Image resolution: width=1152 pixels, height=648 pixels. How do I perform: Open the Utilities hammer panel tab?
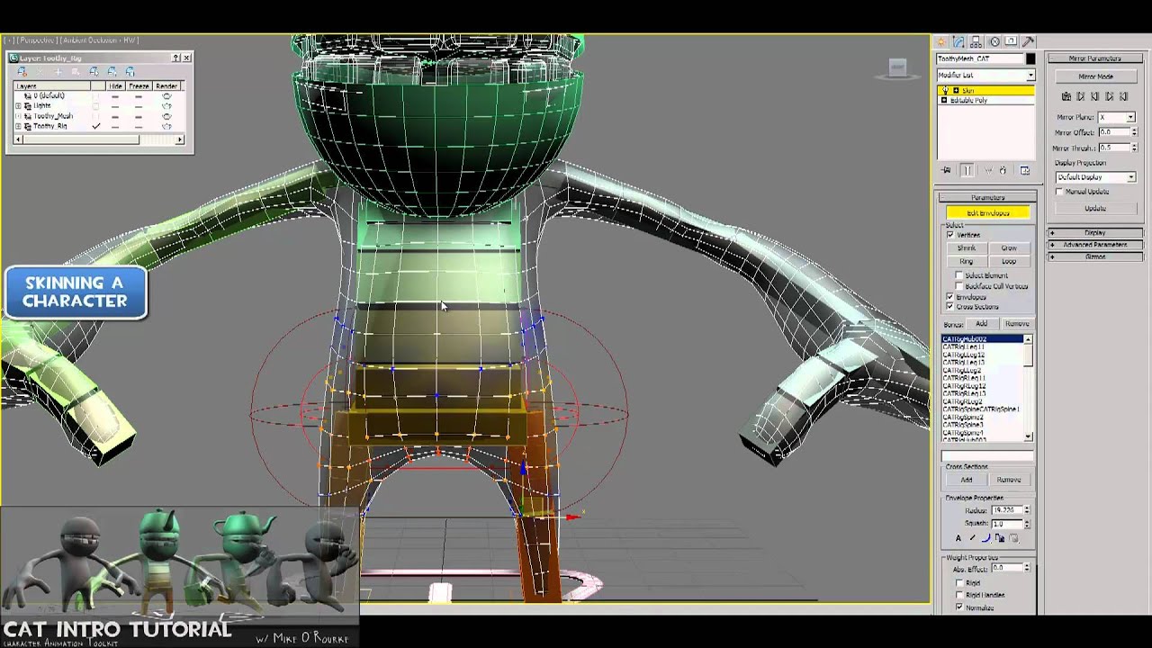[x=1028, y=41]
